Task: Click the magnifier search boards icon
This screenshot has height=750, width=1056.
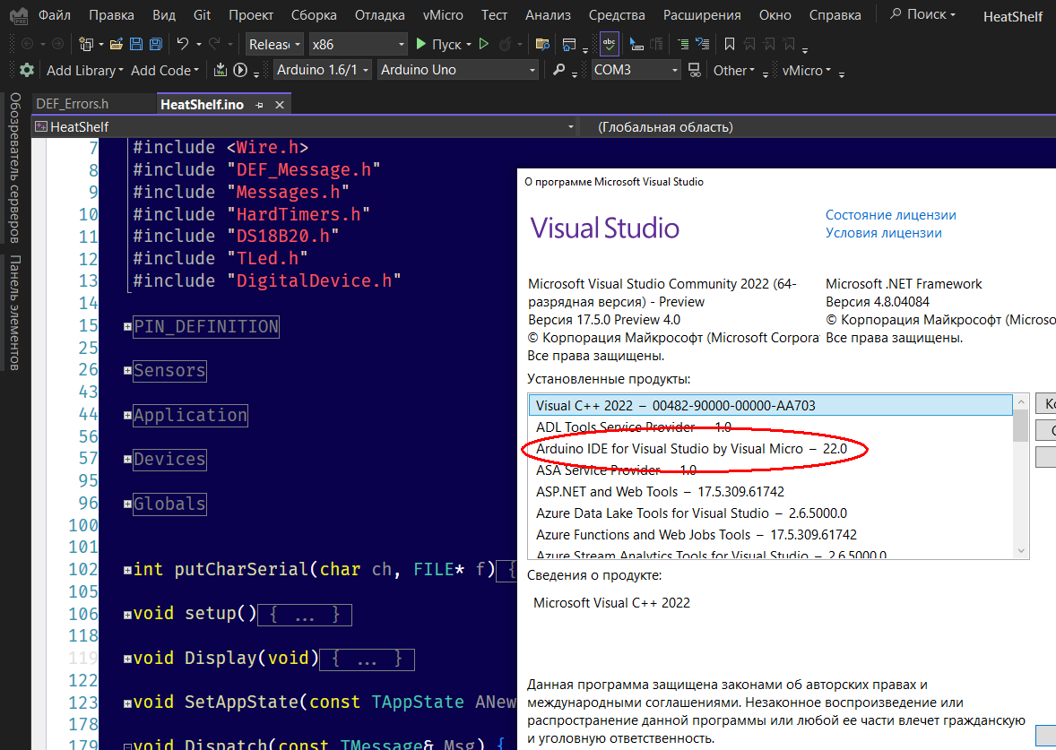Action: click(559, 70)
